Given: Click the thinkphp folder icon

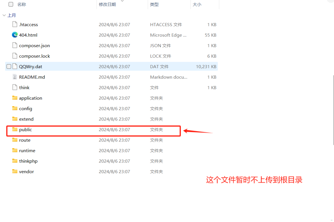Looking at the screenshot, I should pos(15,161).
